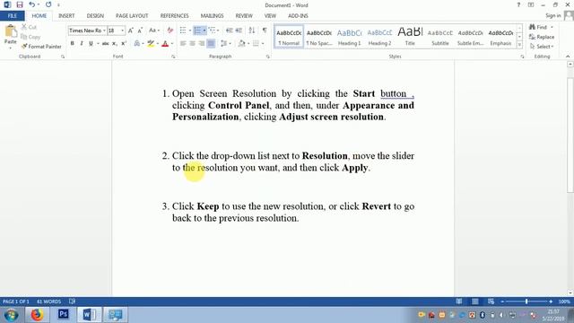Click Sign in link

click(x=552, y=16)
